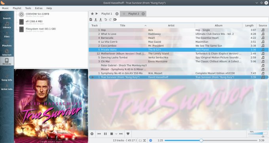Open the Search sidebar tab
This screenshot has width=269, height=143.
point(7,16)
